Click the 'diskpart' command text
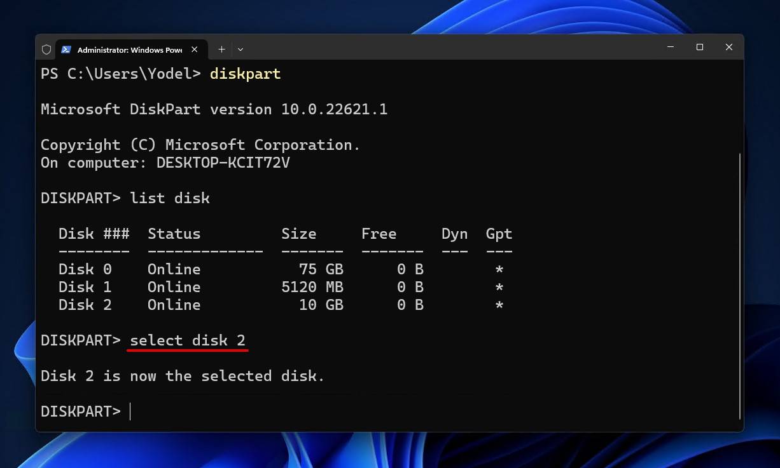This screenshot has width=780, height=468. 246,74
